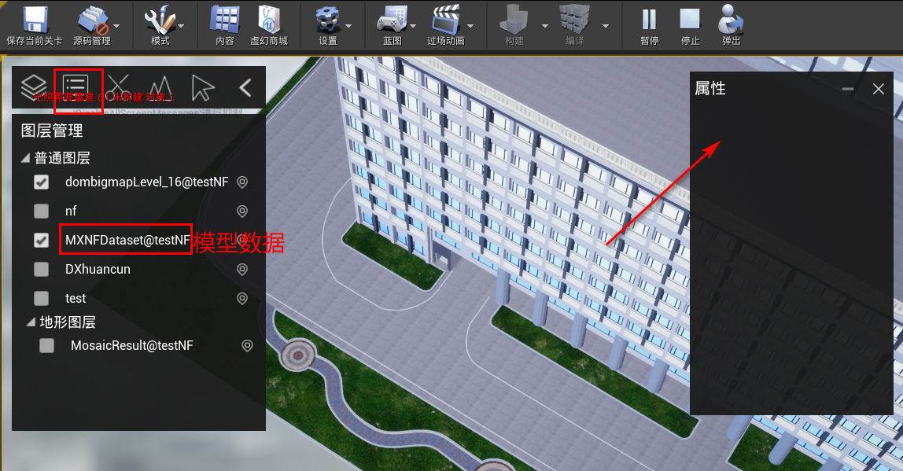903x471 pixels.
Task: Click the 地形图层 group label
Action: point(68,322)
